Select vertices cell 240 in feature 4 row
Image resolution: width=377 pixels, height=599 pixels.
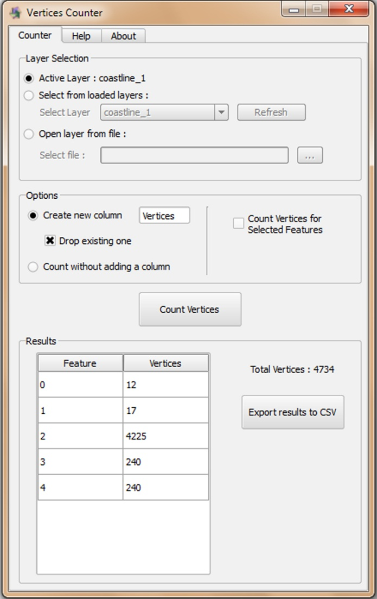(165, 487)
